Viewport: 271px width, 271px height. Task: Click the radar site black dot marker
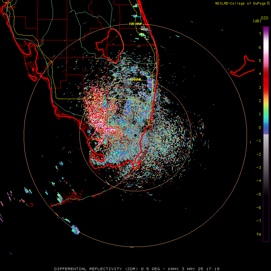point(135,135)
